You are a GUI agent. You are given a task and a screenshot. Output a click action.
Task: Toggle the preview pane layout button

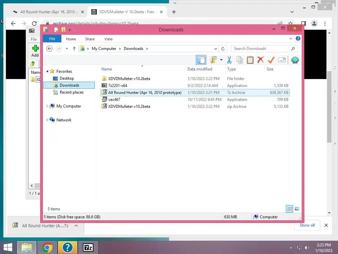[x=201, y=60]
